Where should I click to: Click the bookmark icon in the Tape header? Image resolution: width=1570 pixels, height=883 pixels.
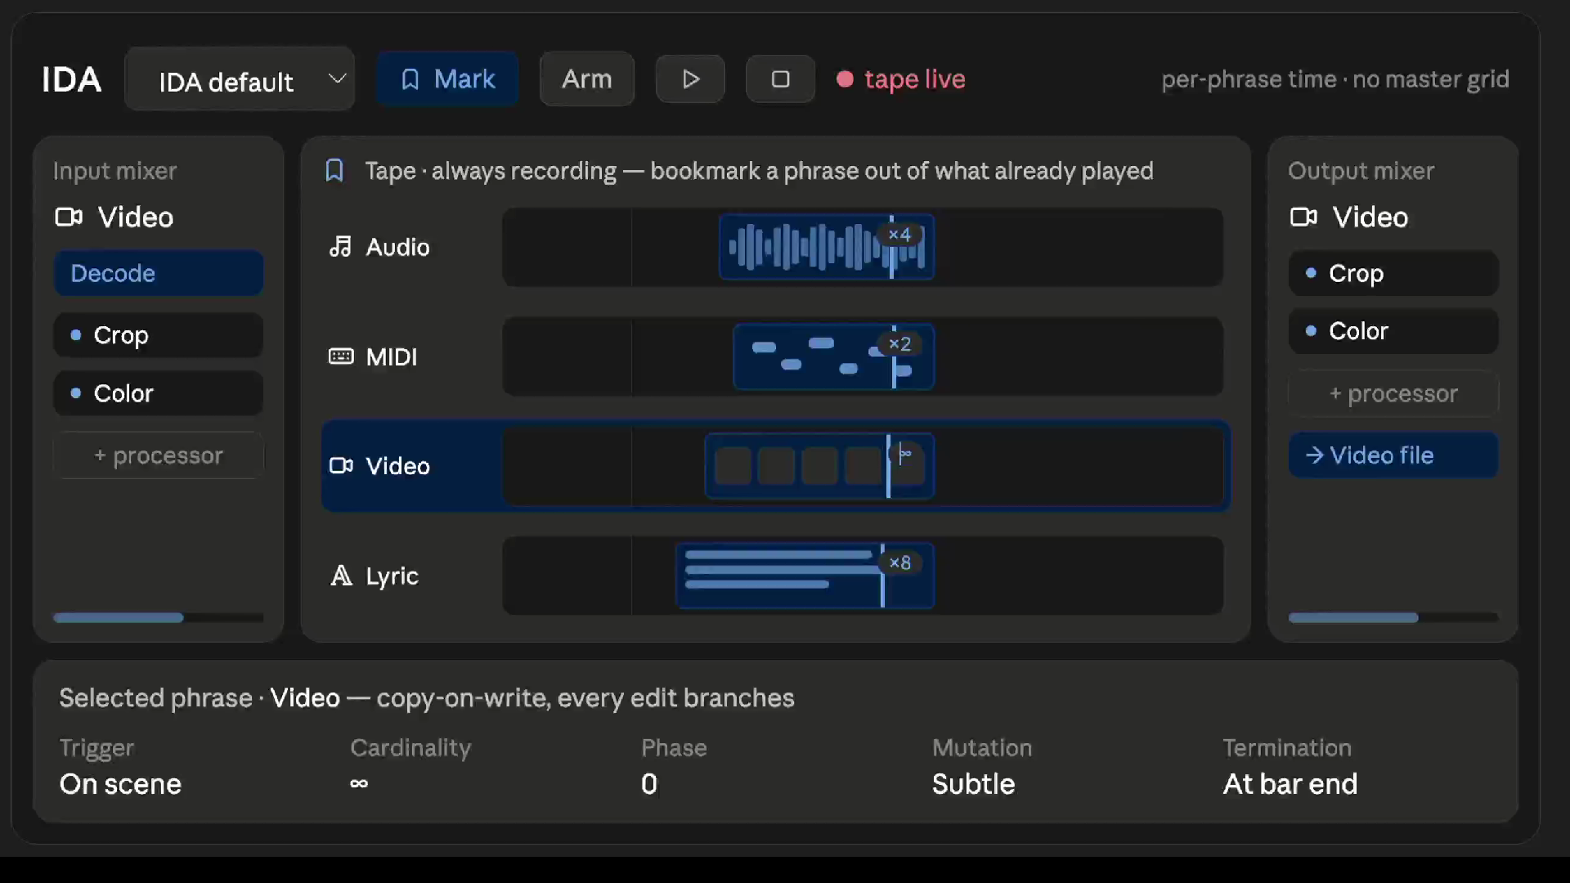(334, 171)
